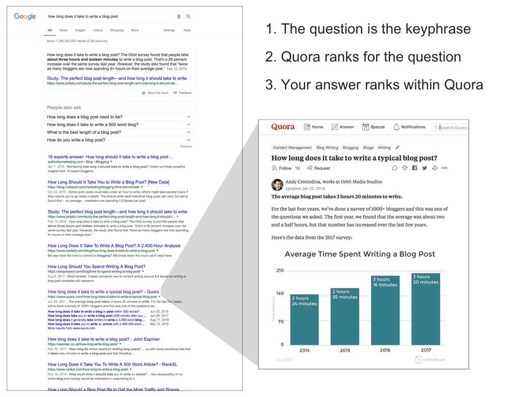Click the Search Quora input field
The width and height of the screenshot is (509, 397).
pyautogui.click(x=450, y=128)
